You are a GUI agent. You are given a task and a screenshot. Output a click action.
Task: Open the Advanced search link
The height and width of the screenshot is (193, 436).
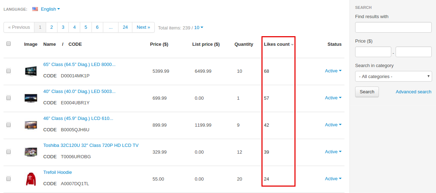pos(414,92)
